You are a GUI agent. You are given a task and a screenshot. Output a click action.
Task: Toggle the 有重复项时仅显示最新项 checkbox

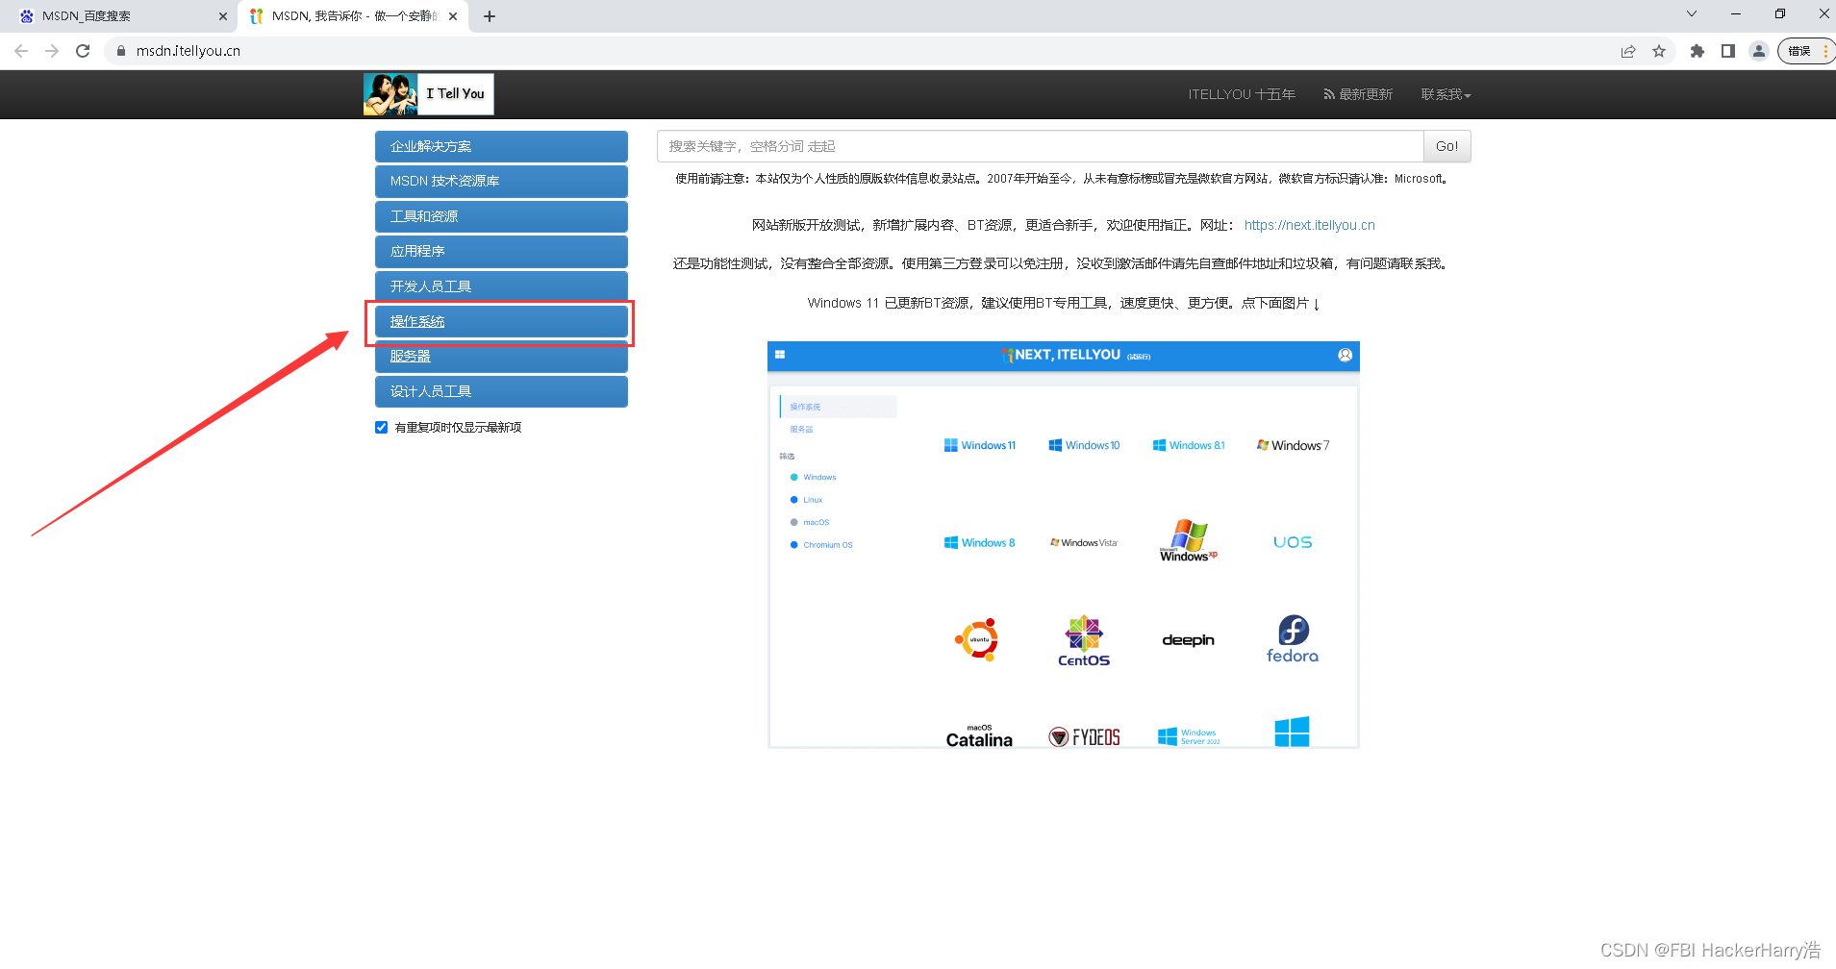[x=382, y=428]
